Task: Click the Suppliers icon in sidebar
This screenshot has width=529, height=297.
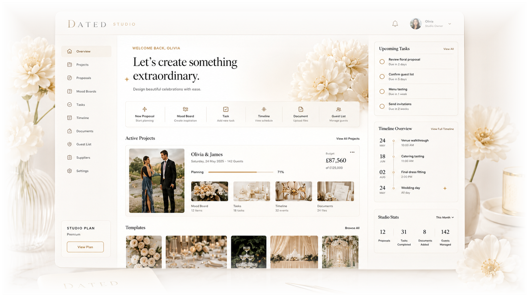Action: tap(69, 157)
